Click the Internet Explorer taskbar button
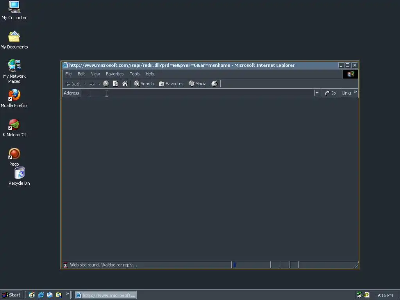 [x=105, y=295]
